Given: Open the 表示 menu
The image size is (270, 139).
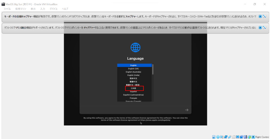Looking at the screenshot, I should [x=33, y=9].
